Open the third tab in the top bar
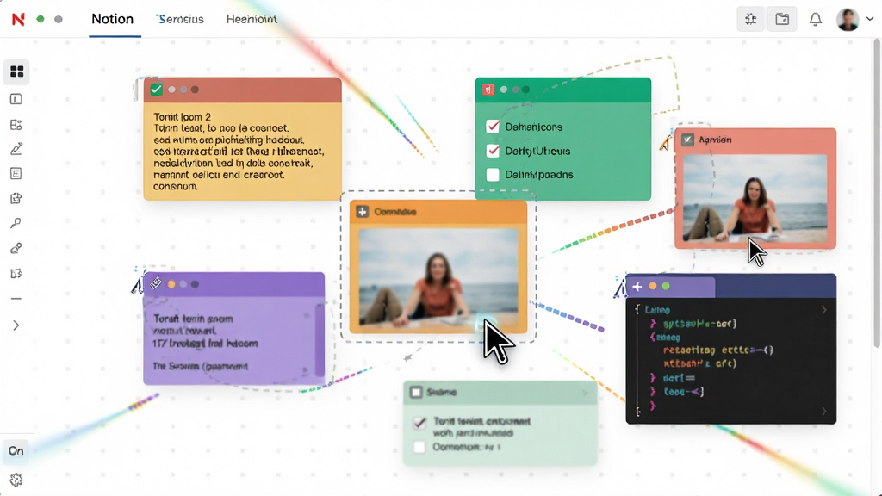 coord(252,19)
